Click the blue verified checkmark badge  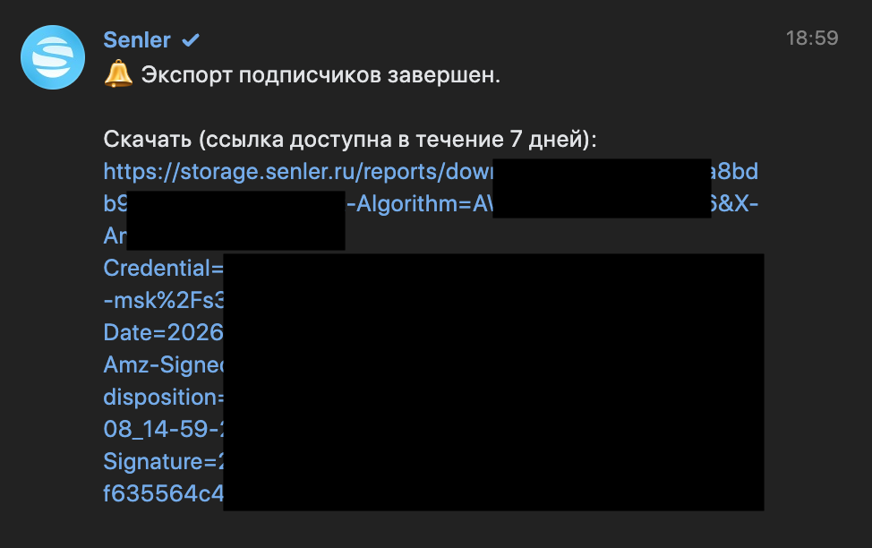click(191, 40)
